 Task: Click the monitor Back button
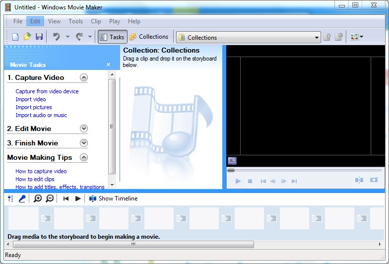pyautogui.click(x=263, y=181)
